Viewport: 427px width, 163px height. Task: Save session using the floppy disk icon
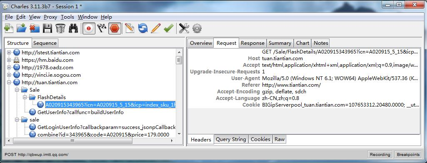point(47,28)
